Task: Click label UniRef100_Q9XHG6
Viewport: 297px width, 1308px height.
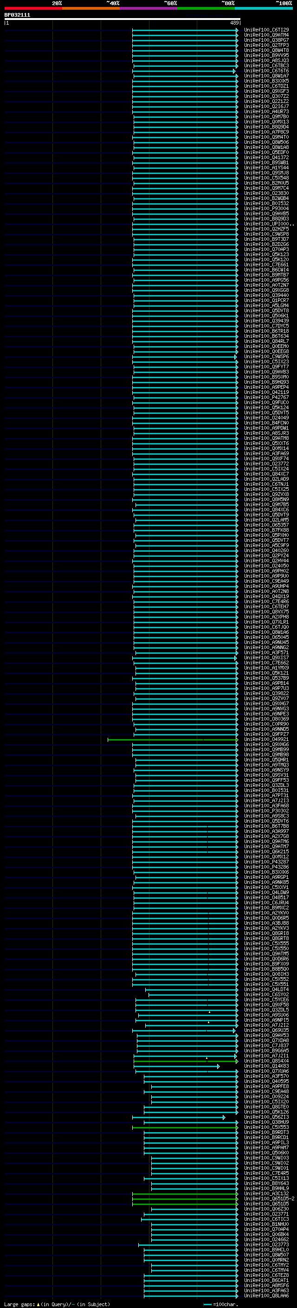Action: pos(266,744)
